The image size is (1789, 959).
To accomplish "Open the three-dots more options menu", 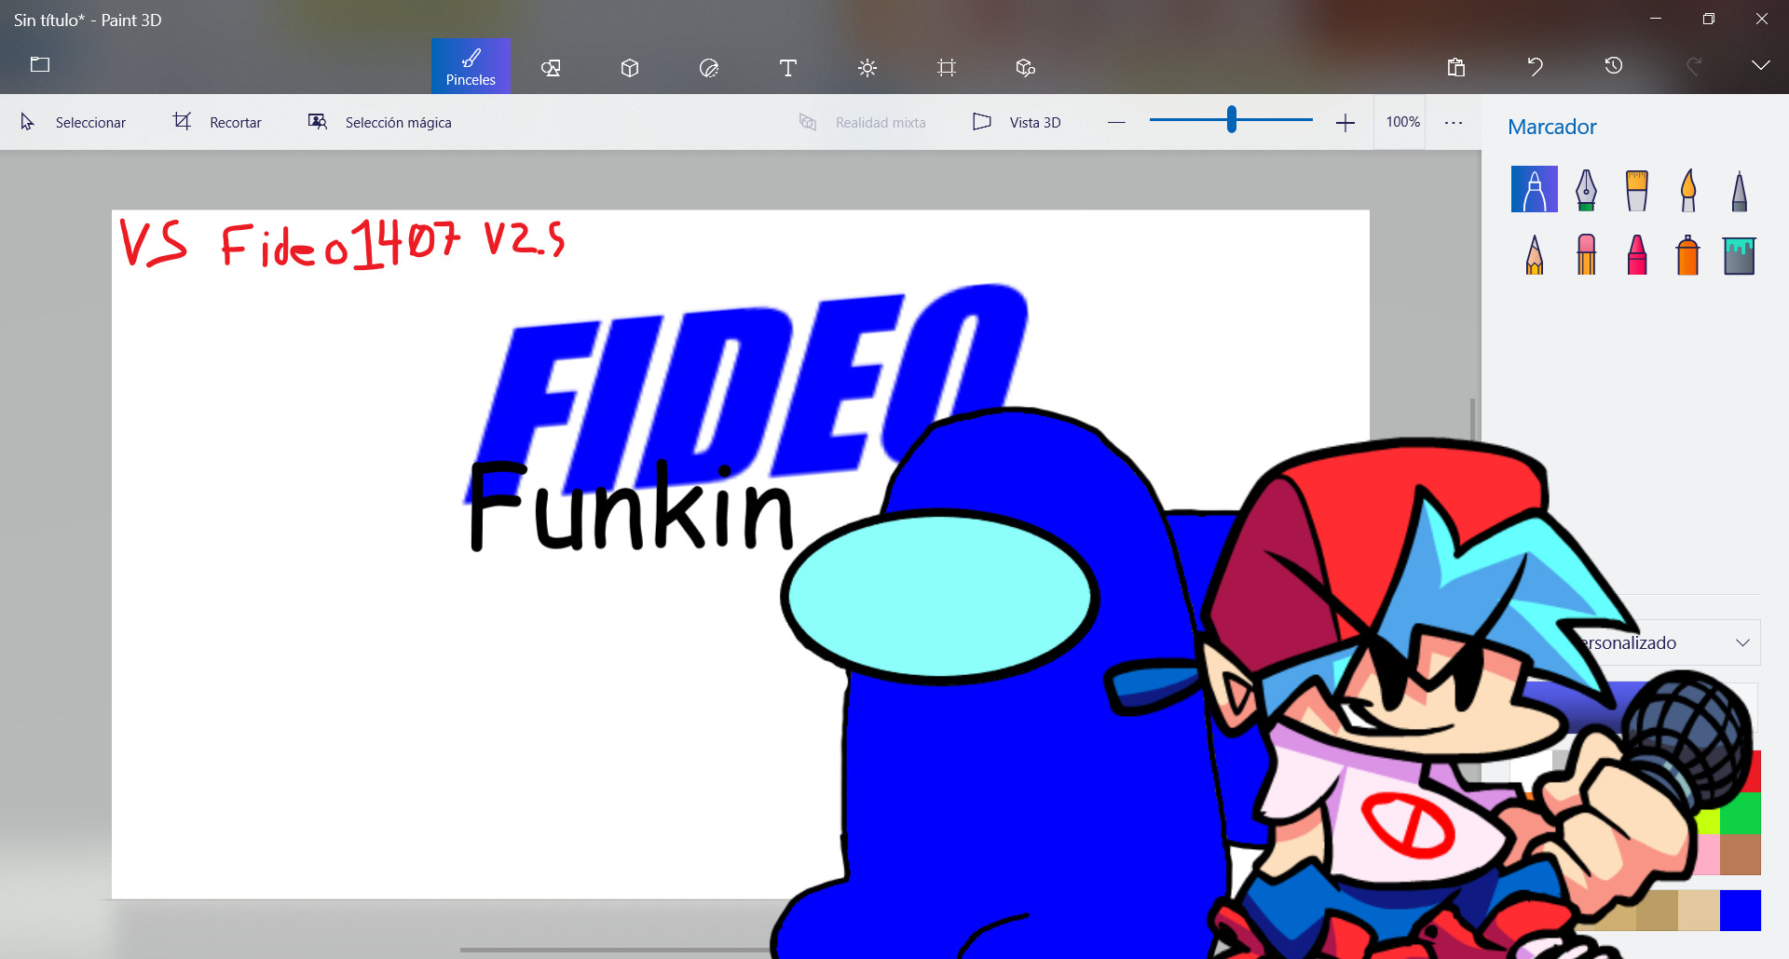I will 1454,122.
